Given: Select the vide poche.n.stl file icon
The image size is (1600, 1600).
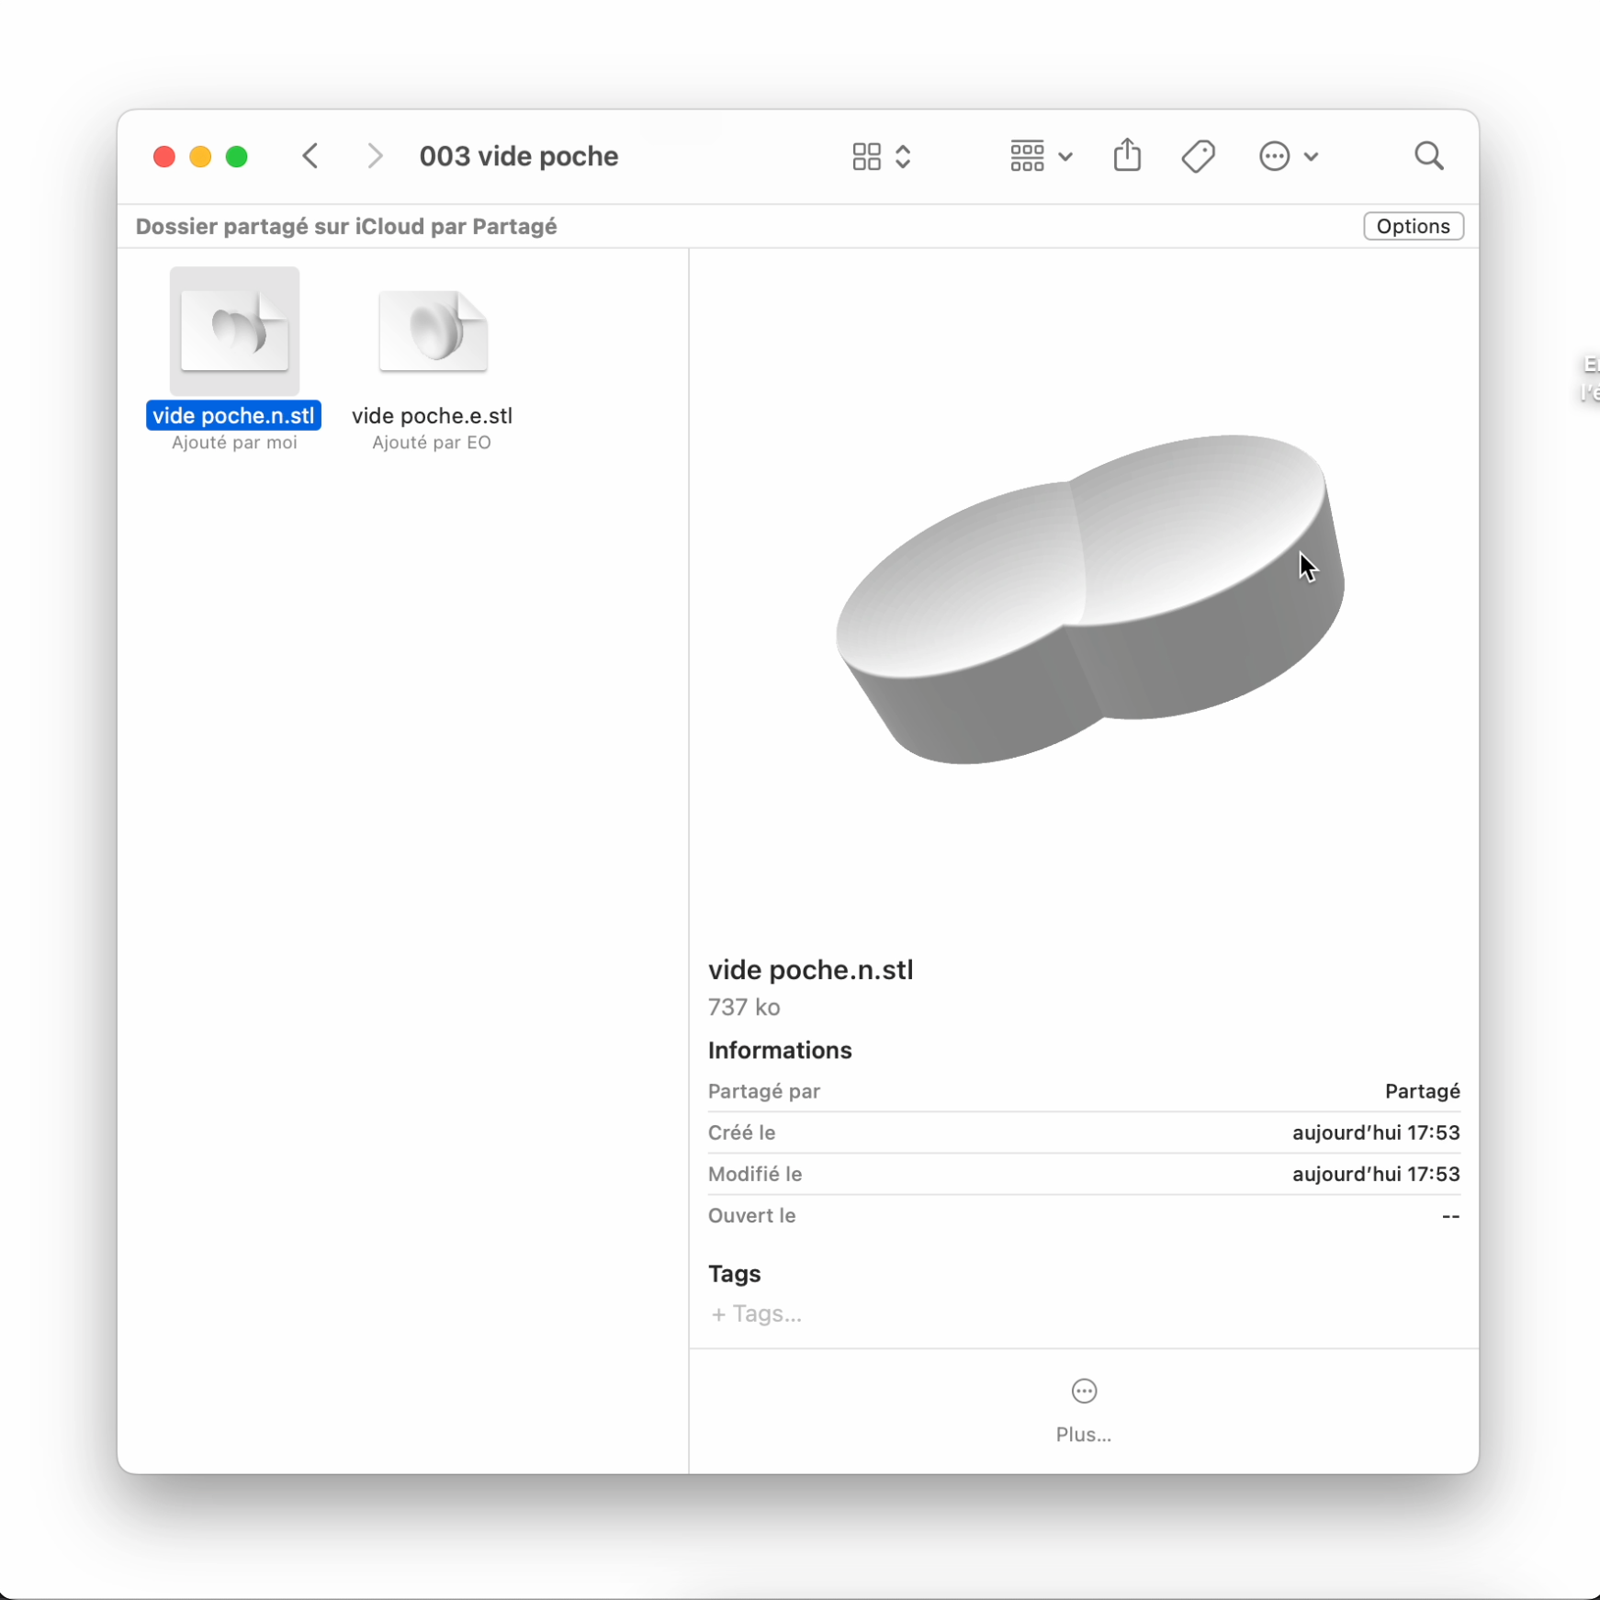Looking at the screenshot, I should pos(234,331).
